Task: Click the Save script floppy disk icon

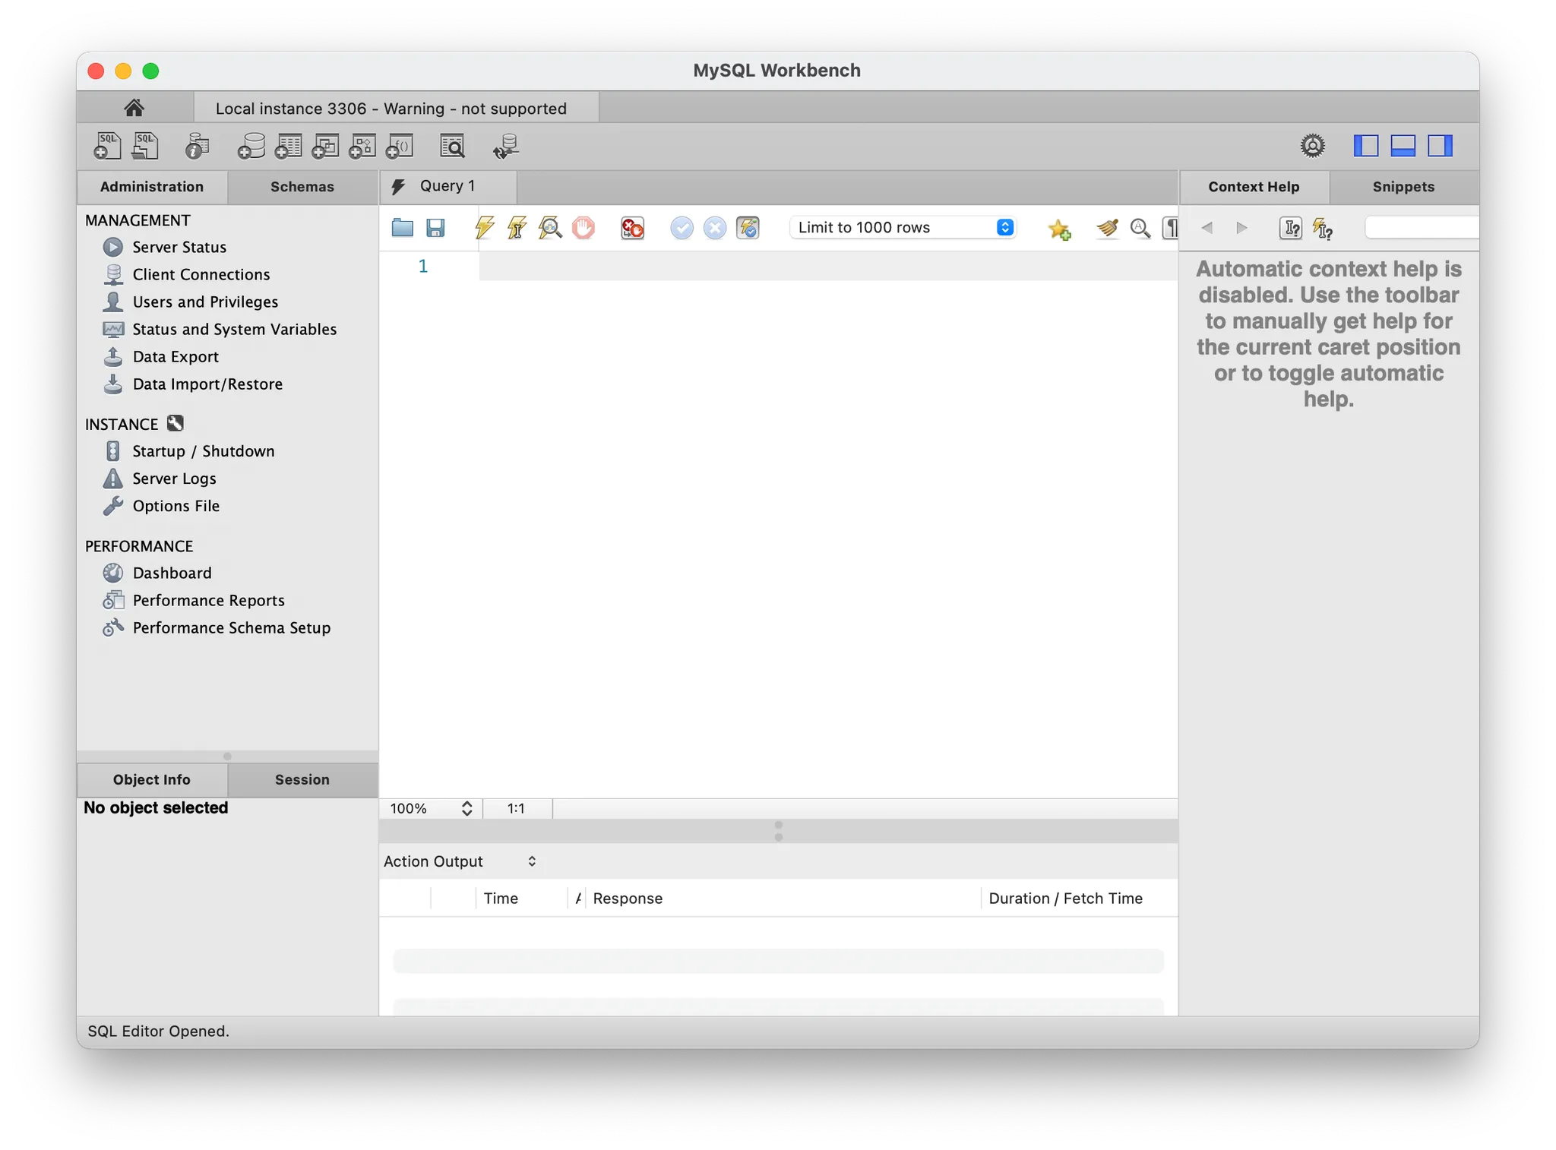Action: pos(435,228)
